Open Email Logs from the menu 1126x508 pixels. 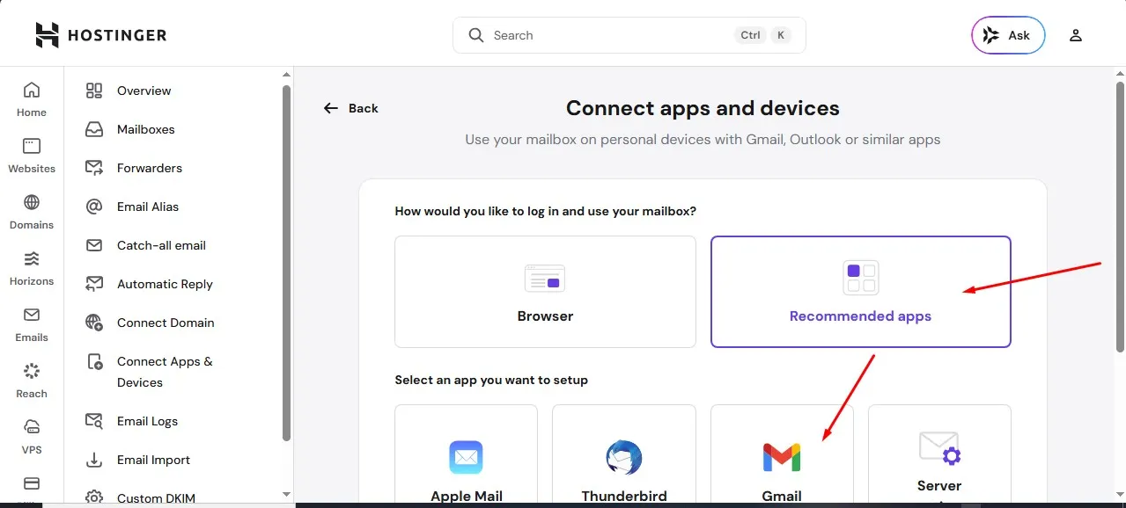click(146, 421)
